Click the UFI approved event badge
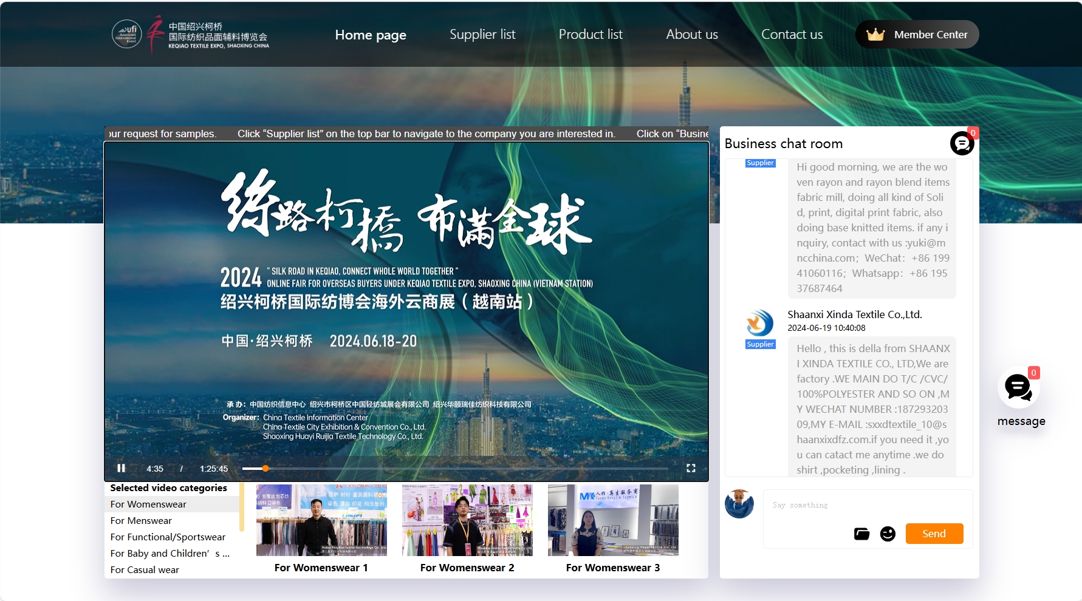The height and width of the screenshot is (601, 1082). point(126,34)
